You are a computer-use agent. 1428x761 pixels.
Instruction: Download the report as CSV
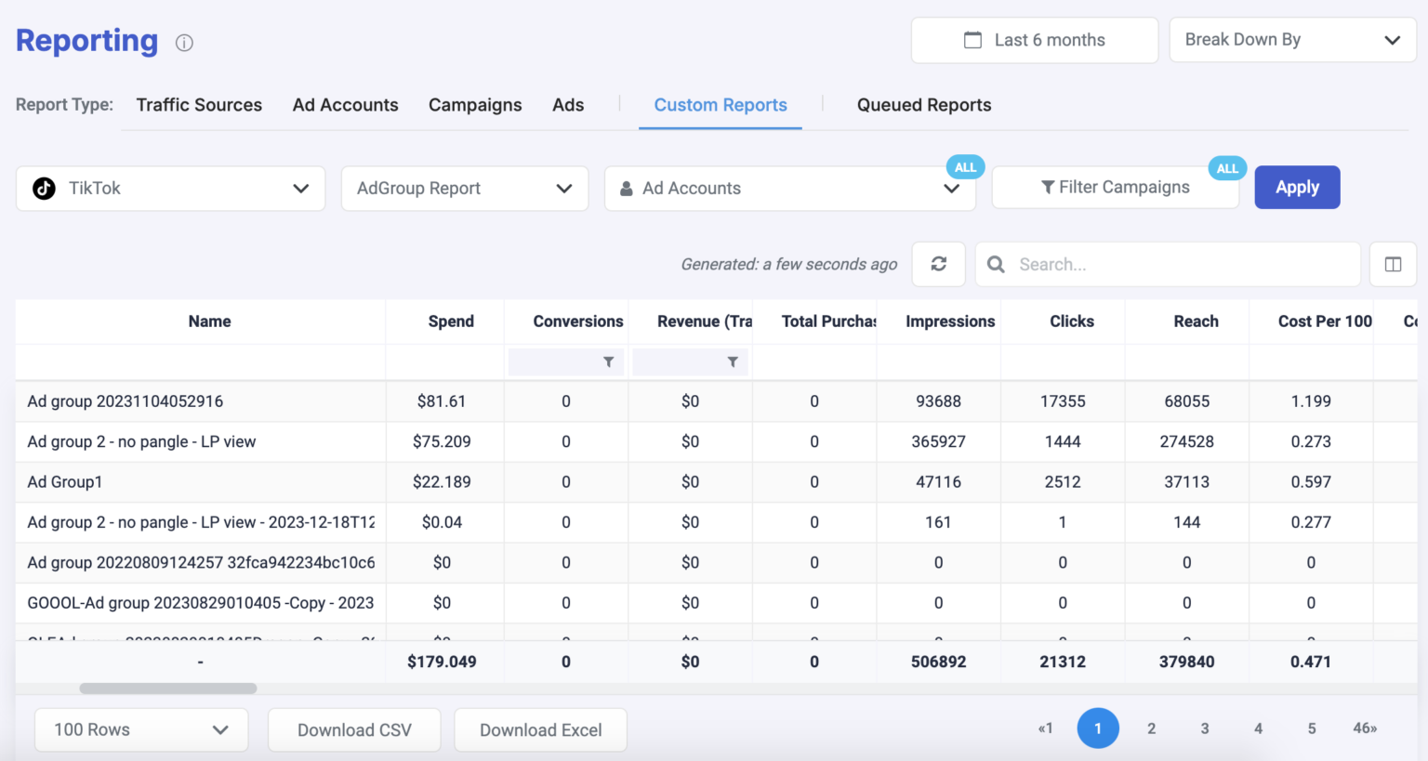pos(354,729)
